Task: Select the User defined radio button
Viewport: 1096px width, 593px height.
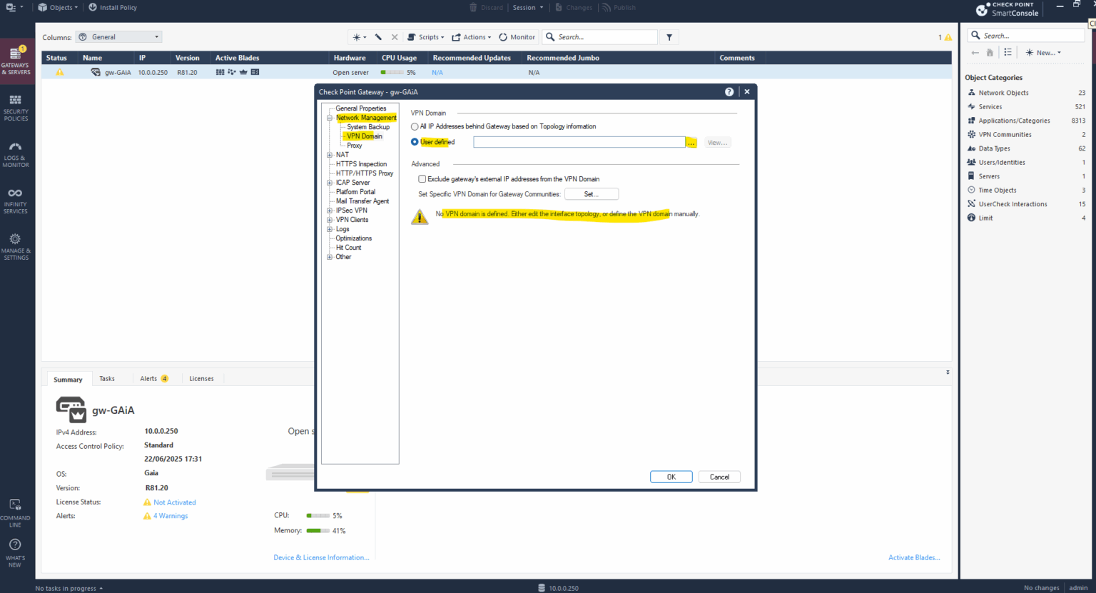Action: click(x=415, y=141)
